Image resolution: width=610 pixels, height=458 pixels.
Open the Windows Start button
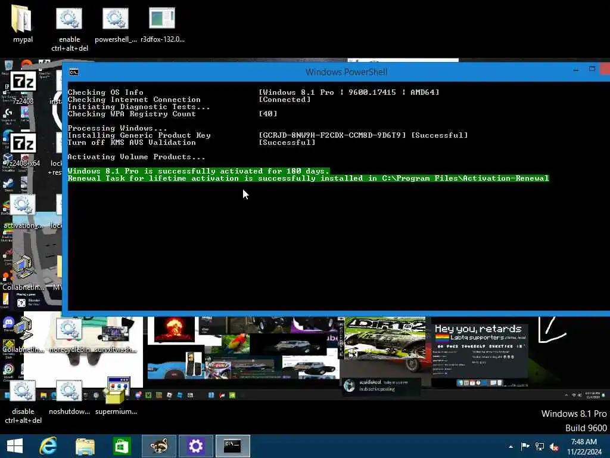click(x=15, y=446)
